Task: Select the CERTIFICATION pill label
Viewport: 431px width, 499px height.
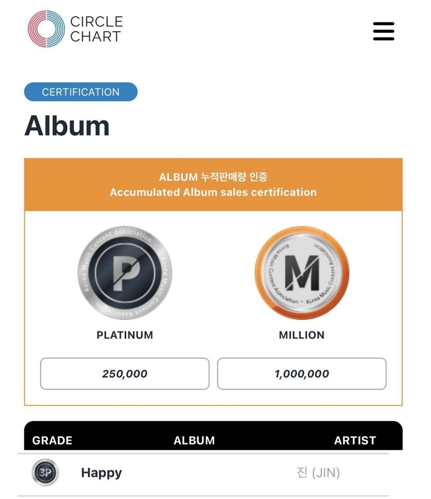Action: pos(81,92)
